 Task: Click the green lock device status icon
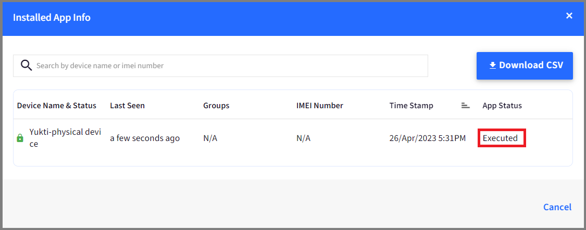coord(20,138)
